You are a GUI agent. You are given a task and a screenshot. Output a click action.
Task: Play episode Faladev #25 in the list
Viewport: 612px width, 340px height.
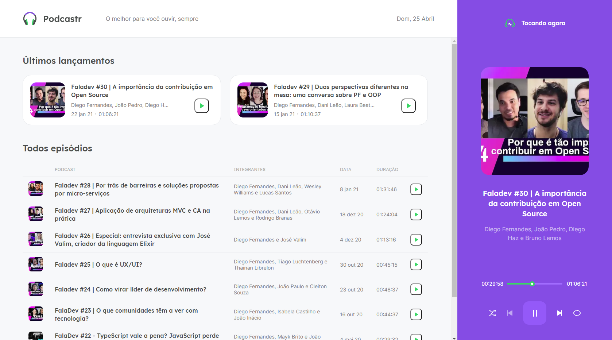click(x=416, y=264)
